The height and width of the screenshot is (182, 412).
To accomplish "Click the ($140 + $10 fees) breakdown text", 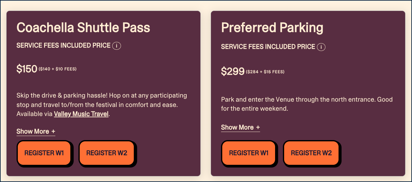I will tap(58, 69).
